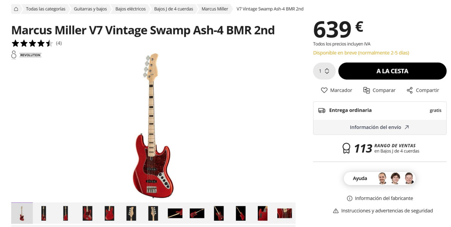Click the sales rank ribbon badge icon
Viewport: 451px width, 227px height.
[x=346, y=148]
